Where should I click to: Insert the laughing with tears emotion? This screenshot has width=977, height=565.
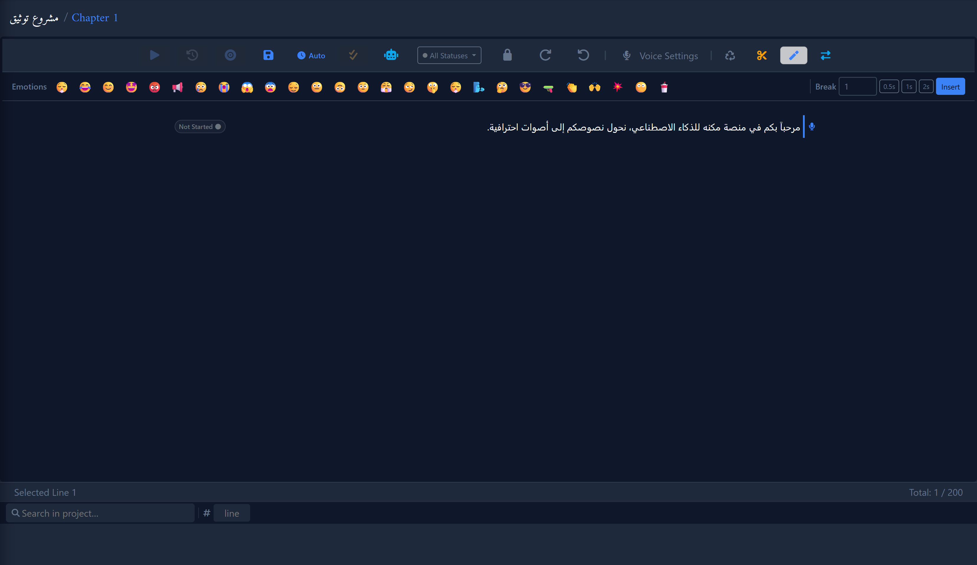pyautogui.click(x=85, y=87)
